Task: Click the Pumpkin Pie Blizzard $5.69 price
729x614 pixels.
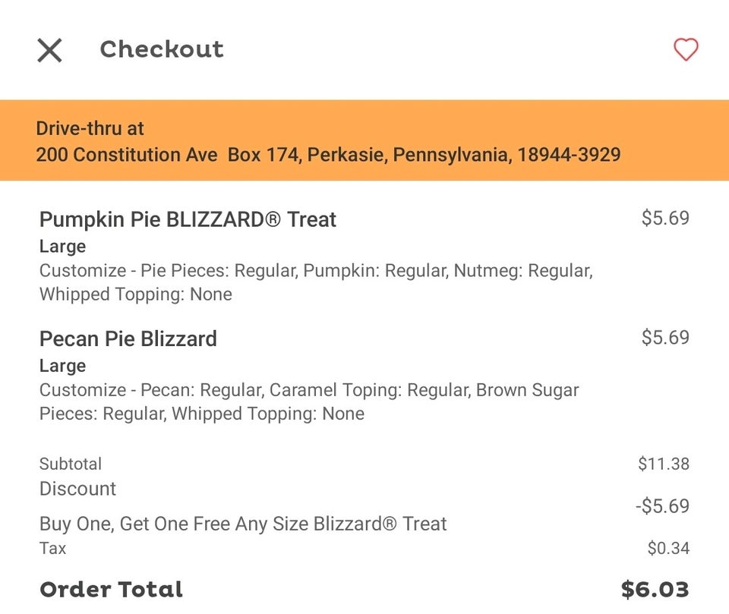Action: [665, 219]
